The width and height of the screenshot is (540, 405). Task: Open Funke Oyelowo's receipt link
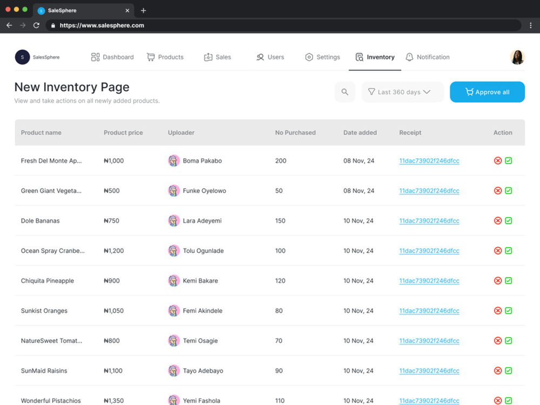point(429,191)
